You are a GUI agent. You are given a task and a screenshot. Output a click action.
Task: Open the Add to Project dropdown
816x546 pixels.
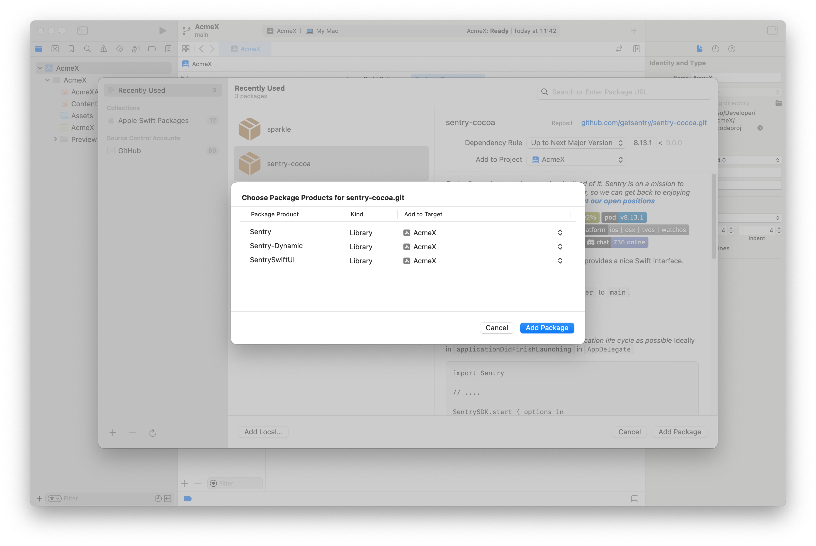click(576, 159)
